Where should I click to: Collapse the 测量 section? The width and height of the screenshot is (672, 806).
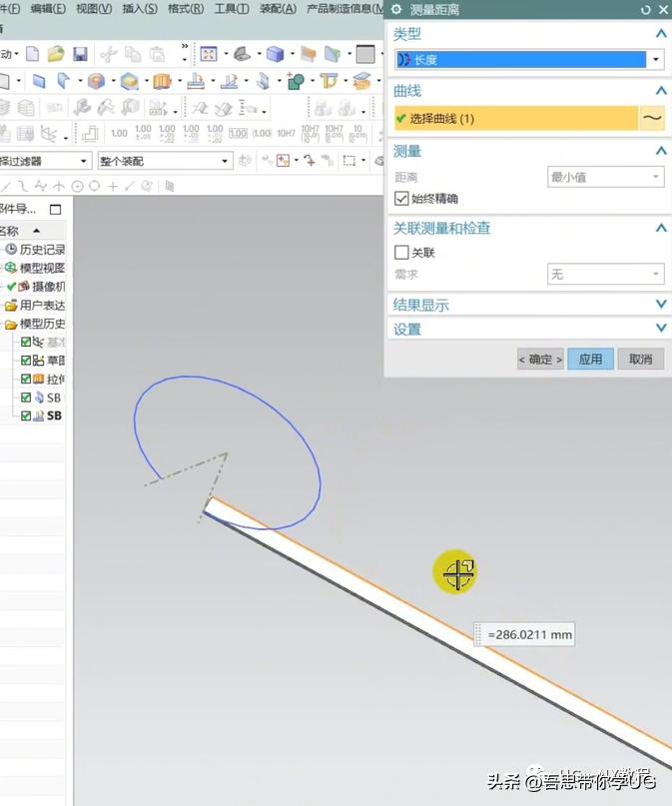[661, 151]
